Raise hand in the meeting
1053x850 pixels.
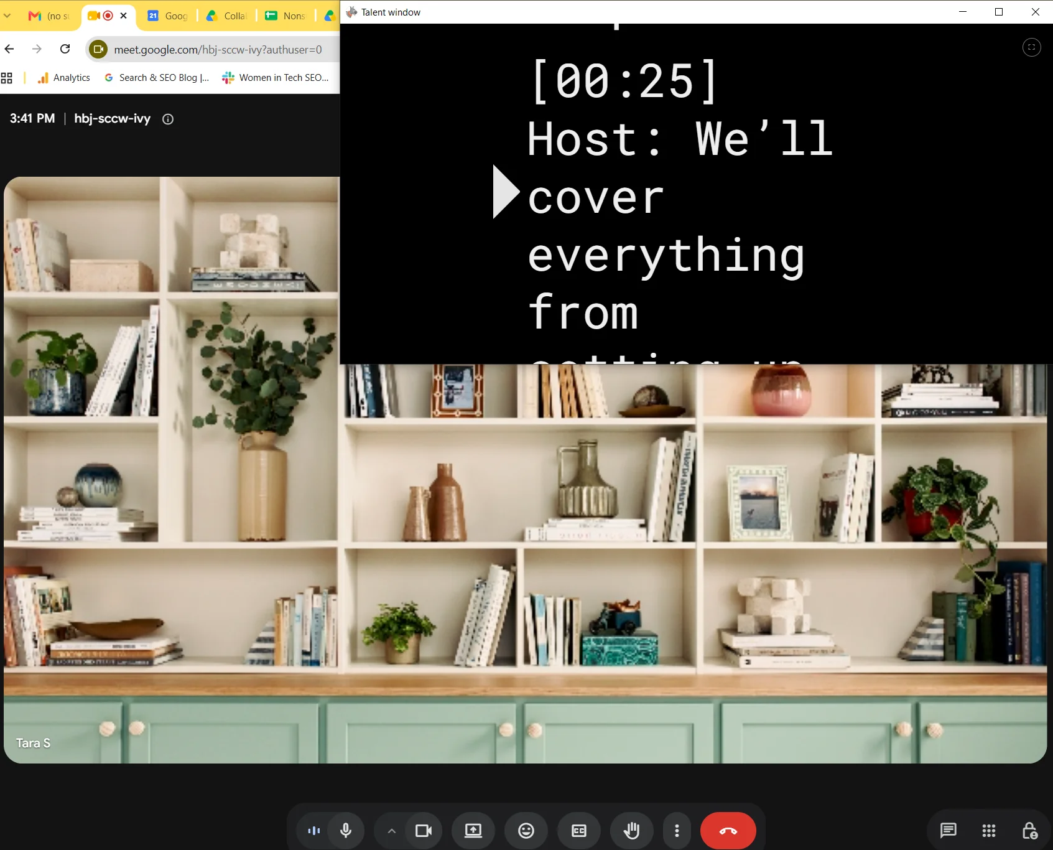click(632, 831)
